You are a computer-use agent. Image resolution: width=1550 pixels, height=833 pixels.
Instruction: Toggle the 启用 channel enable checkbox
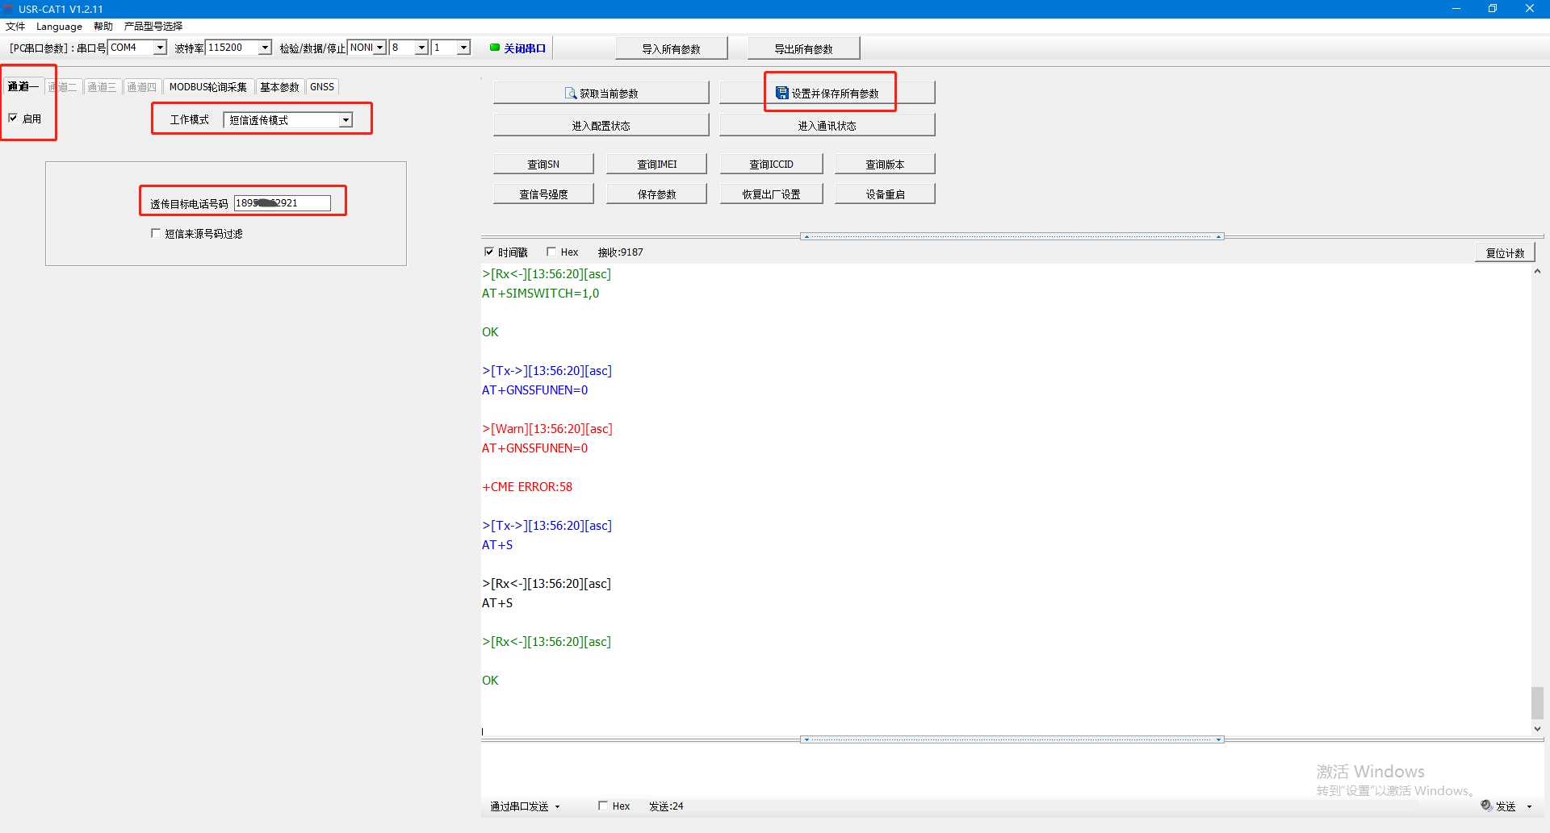click(x=13, y=118)
